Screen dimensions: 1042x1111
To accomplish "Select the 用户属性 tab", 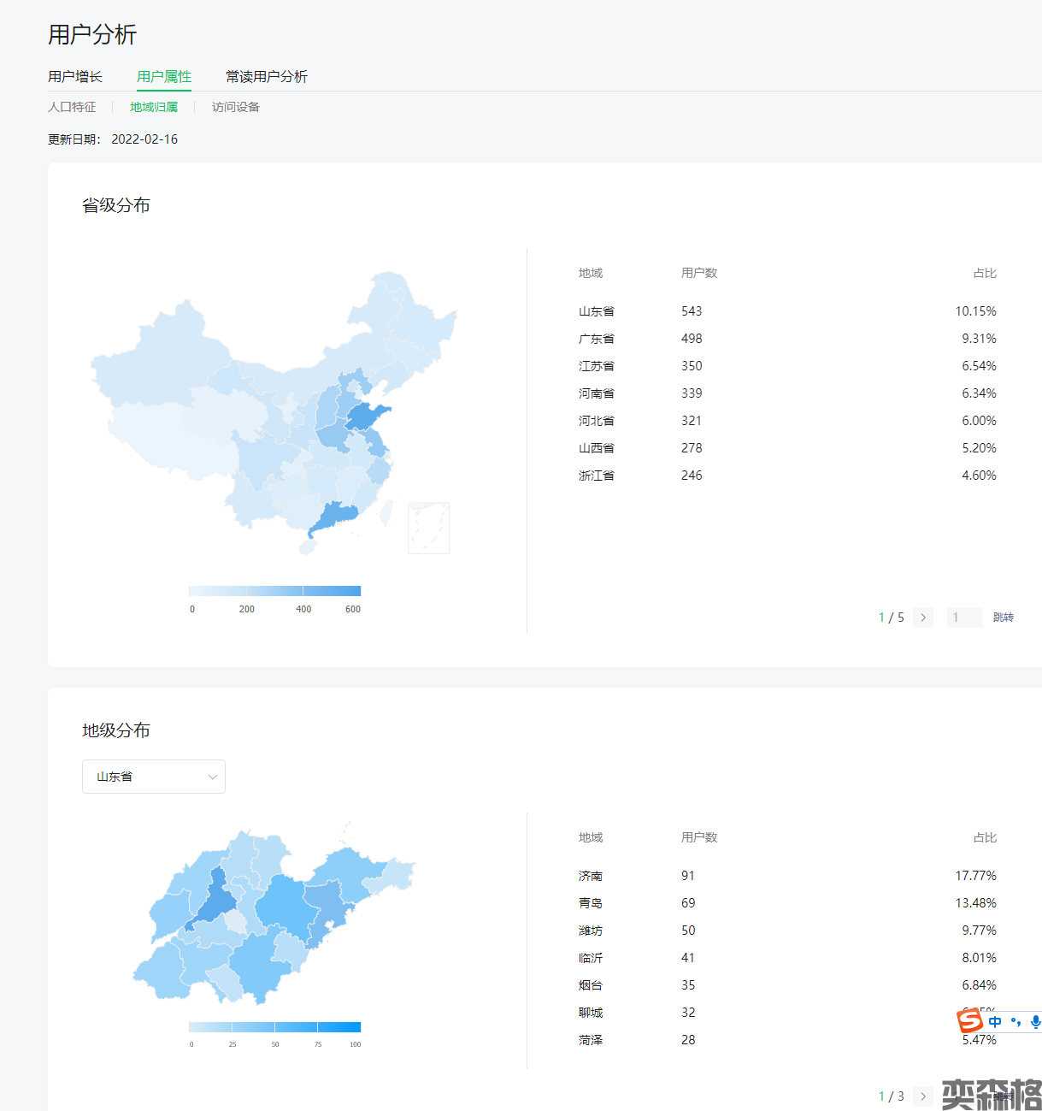I will pyautogui.click(x=164, y=77).
